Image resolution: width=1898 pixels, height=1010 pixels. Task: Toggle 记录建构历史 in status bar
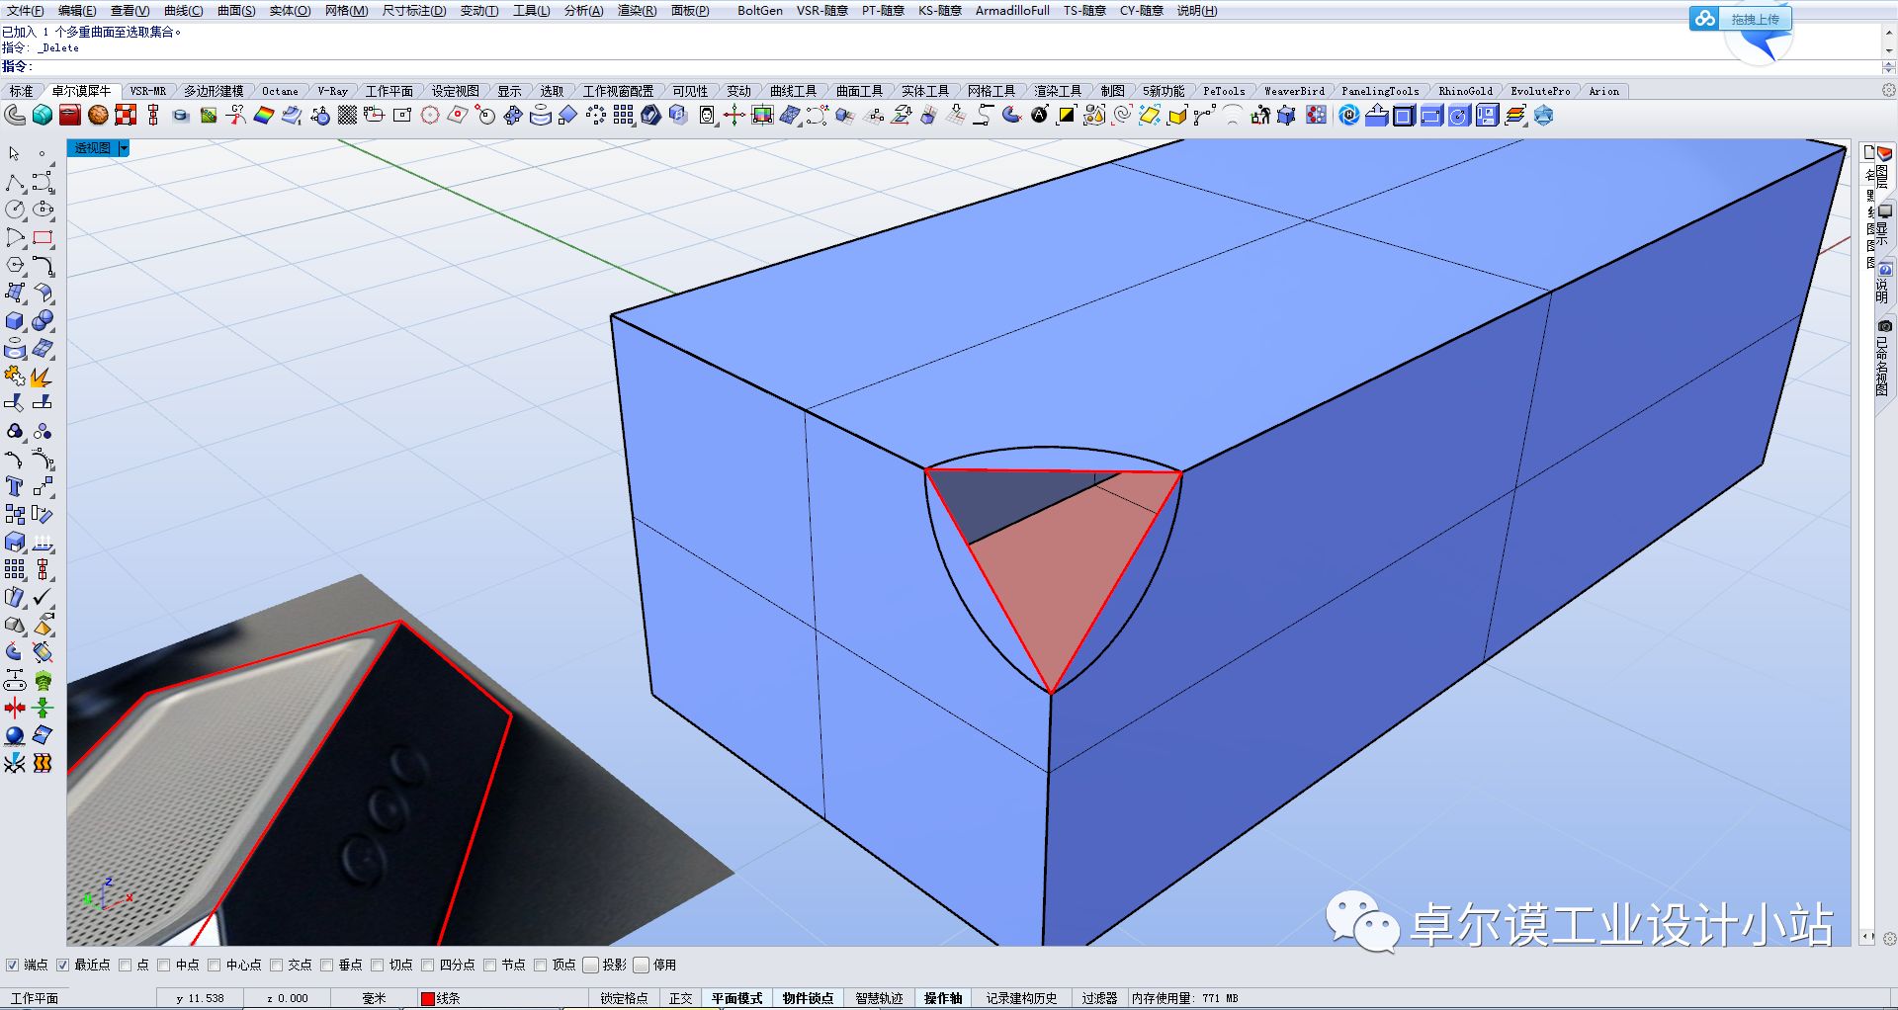[1021, 999]
